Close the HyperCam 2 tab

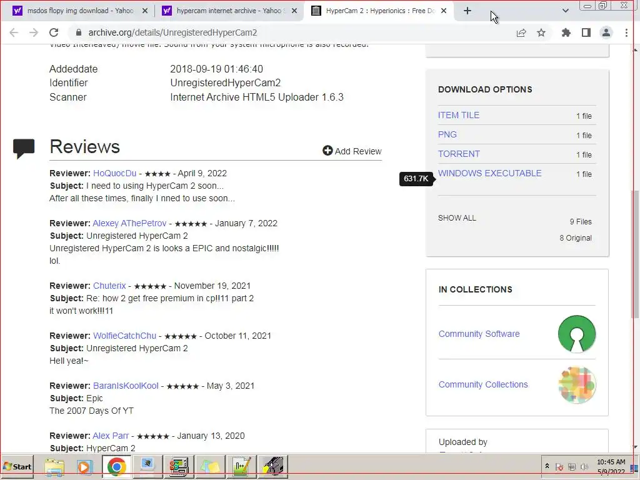(444, 11)
